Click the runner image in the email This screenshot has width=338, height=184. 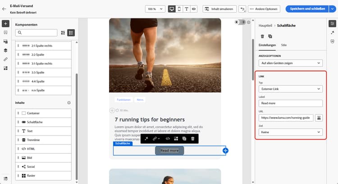point(165,55)
